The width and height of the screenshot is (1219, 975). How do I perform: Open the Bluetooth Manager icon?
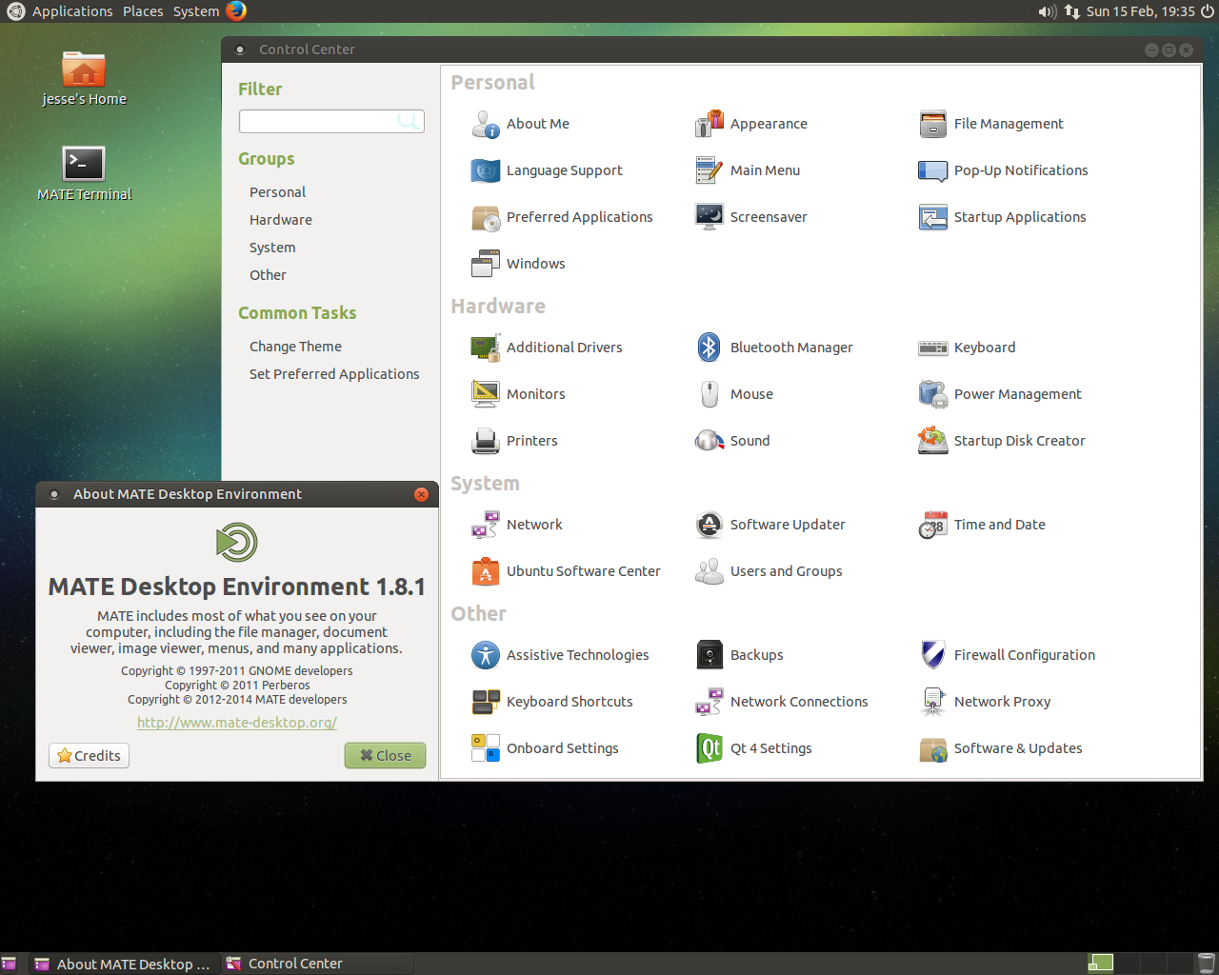pos(709,348)
